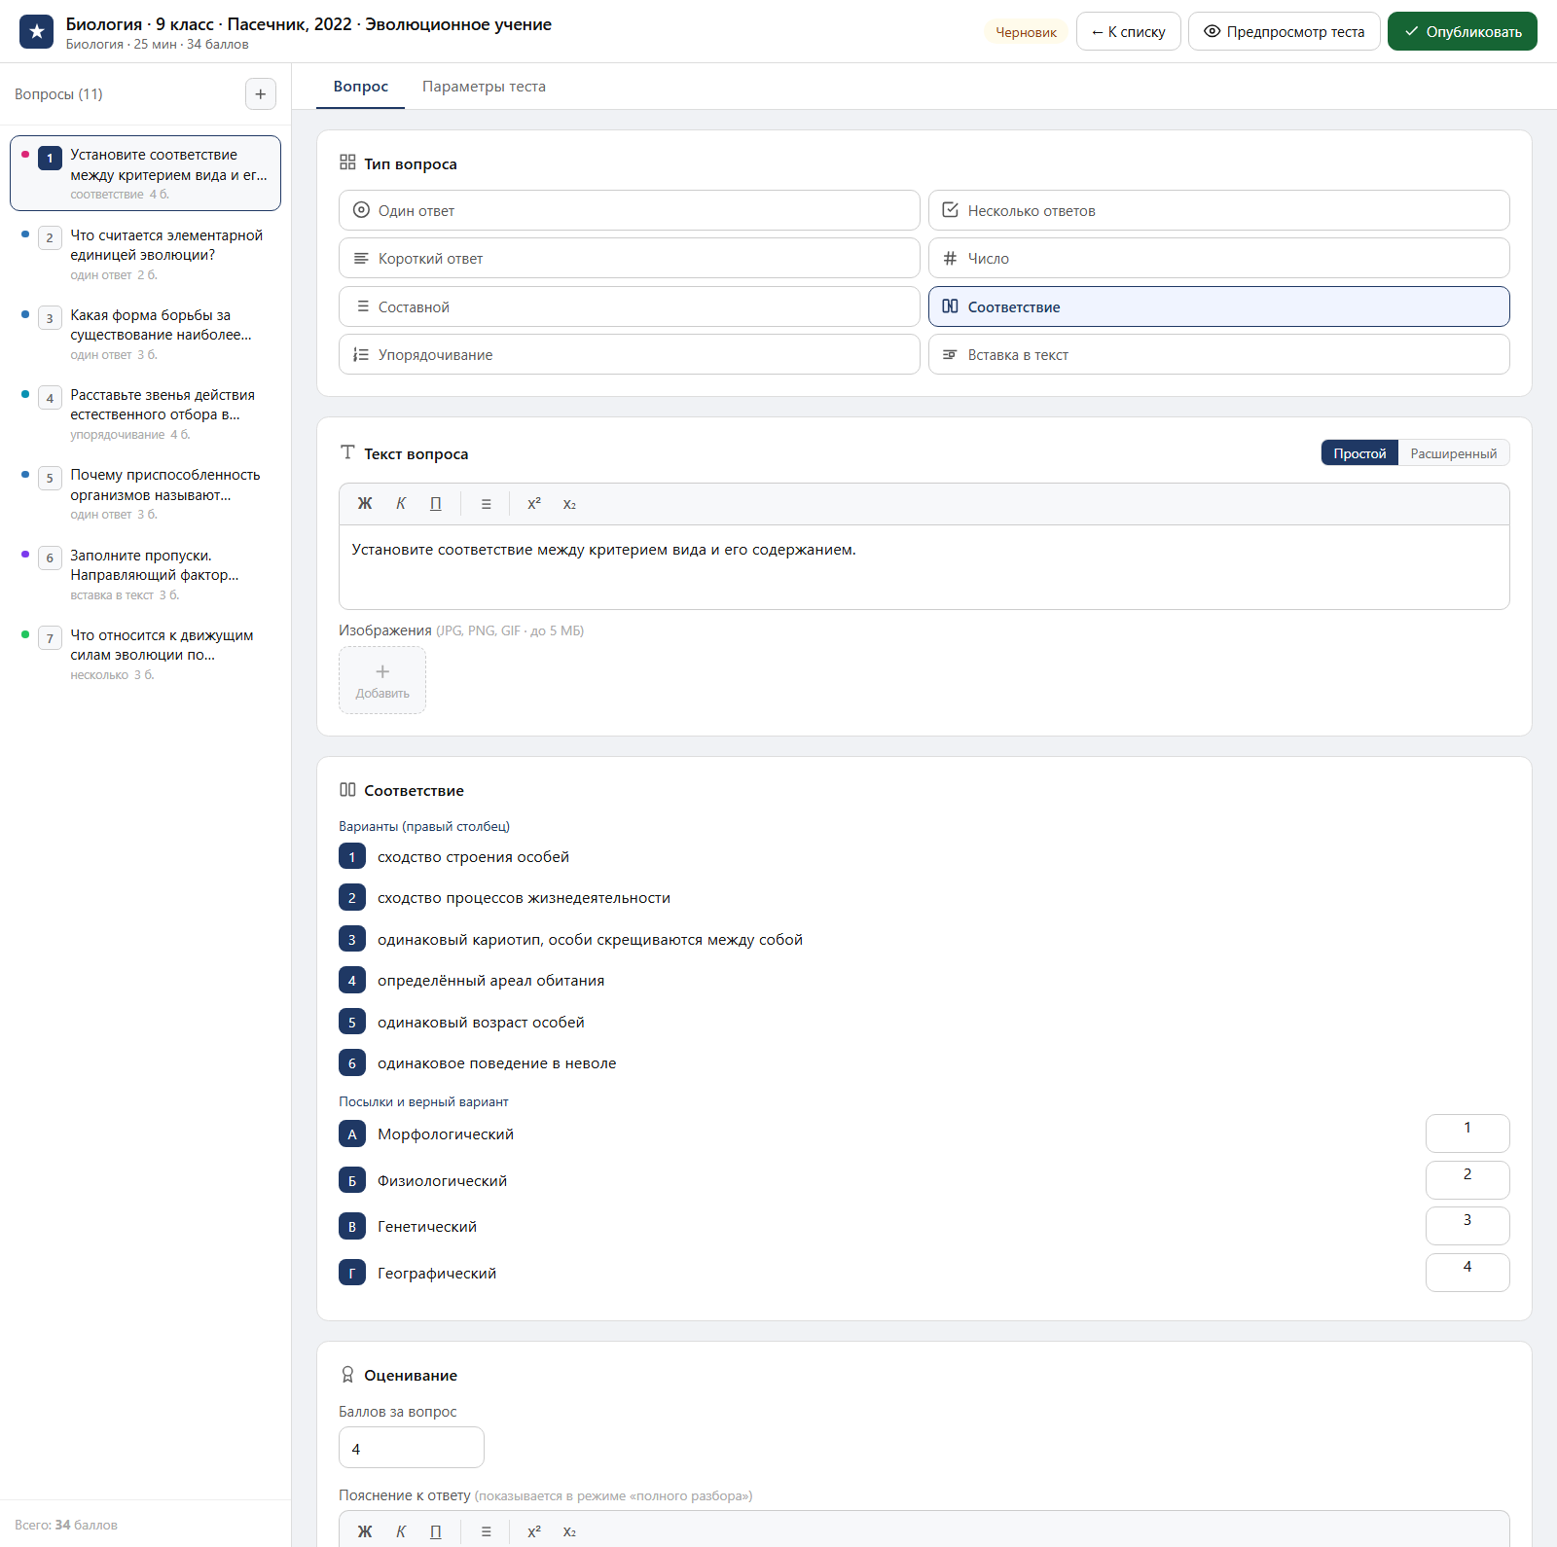This screenshot has width=1557, height=1547.
Task: Click the star logo icon
Action: click(x=37, y=31)
